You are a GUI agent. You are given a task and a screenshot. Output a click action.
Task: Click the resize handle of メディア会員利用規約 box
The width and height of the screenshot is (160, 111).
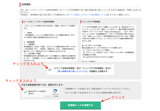(x=77, y=61)
